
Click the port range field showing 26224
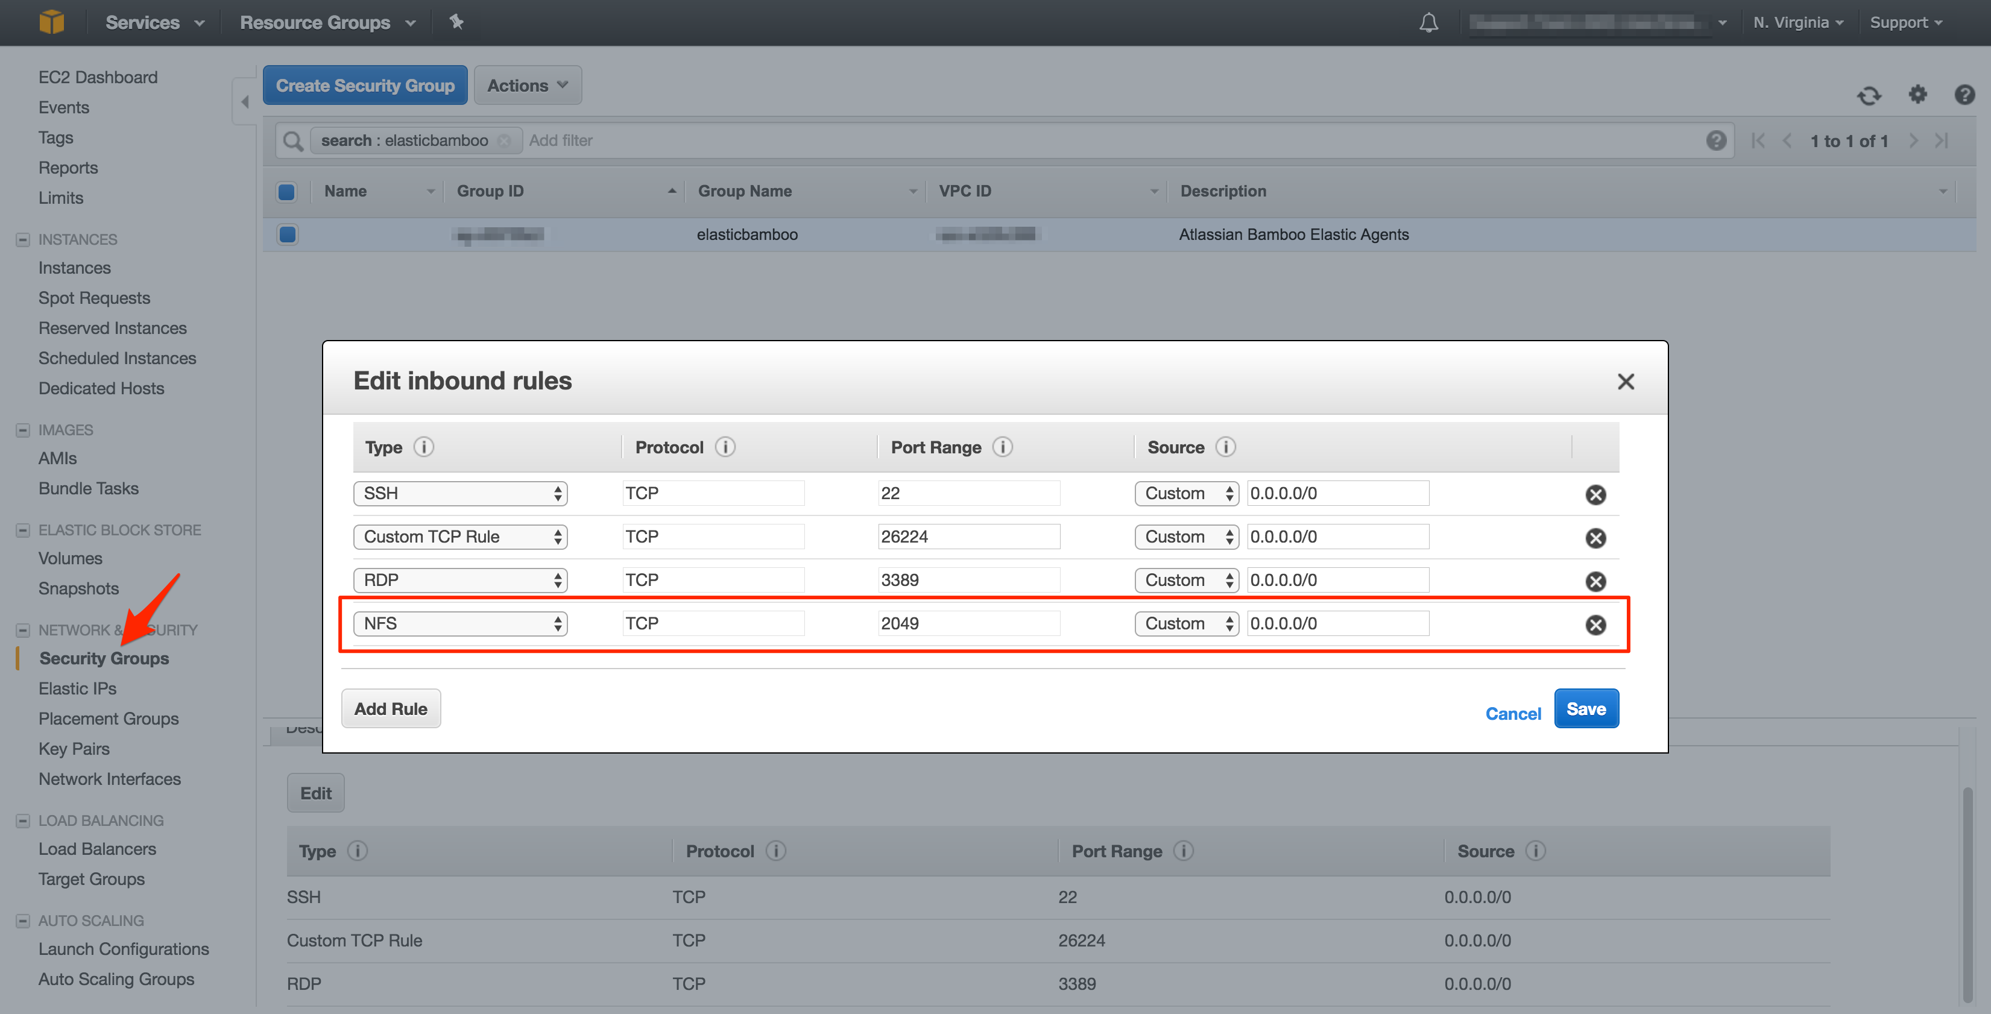pos(968,537)
